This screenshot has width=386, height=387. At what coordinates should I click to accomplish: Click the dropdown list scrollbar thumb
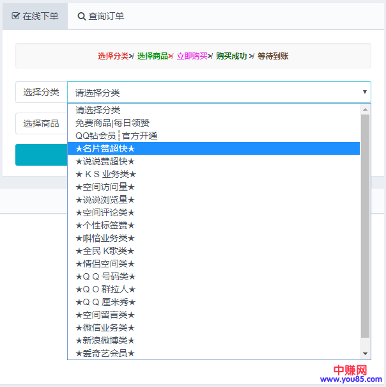pyautogui.click(x=366, y=224)
